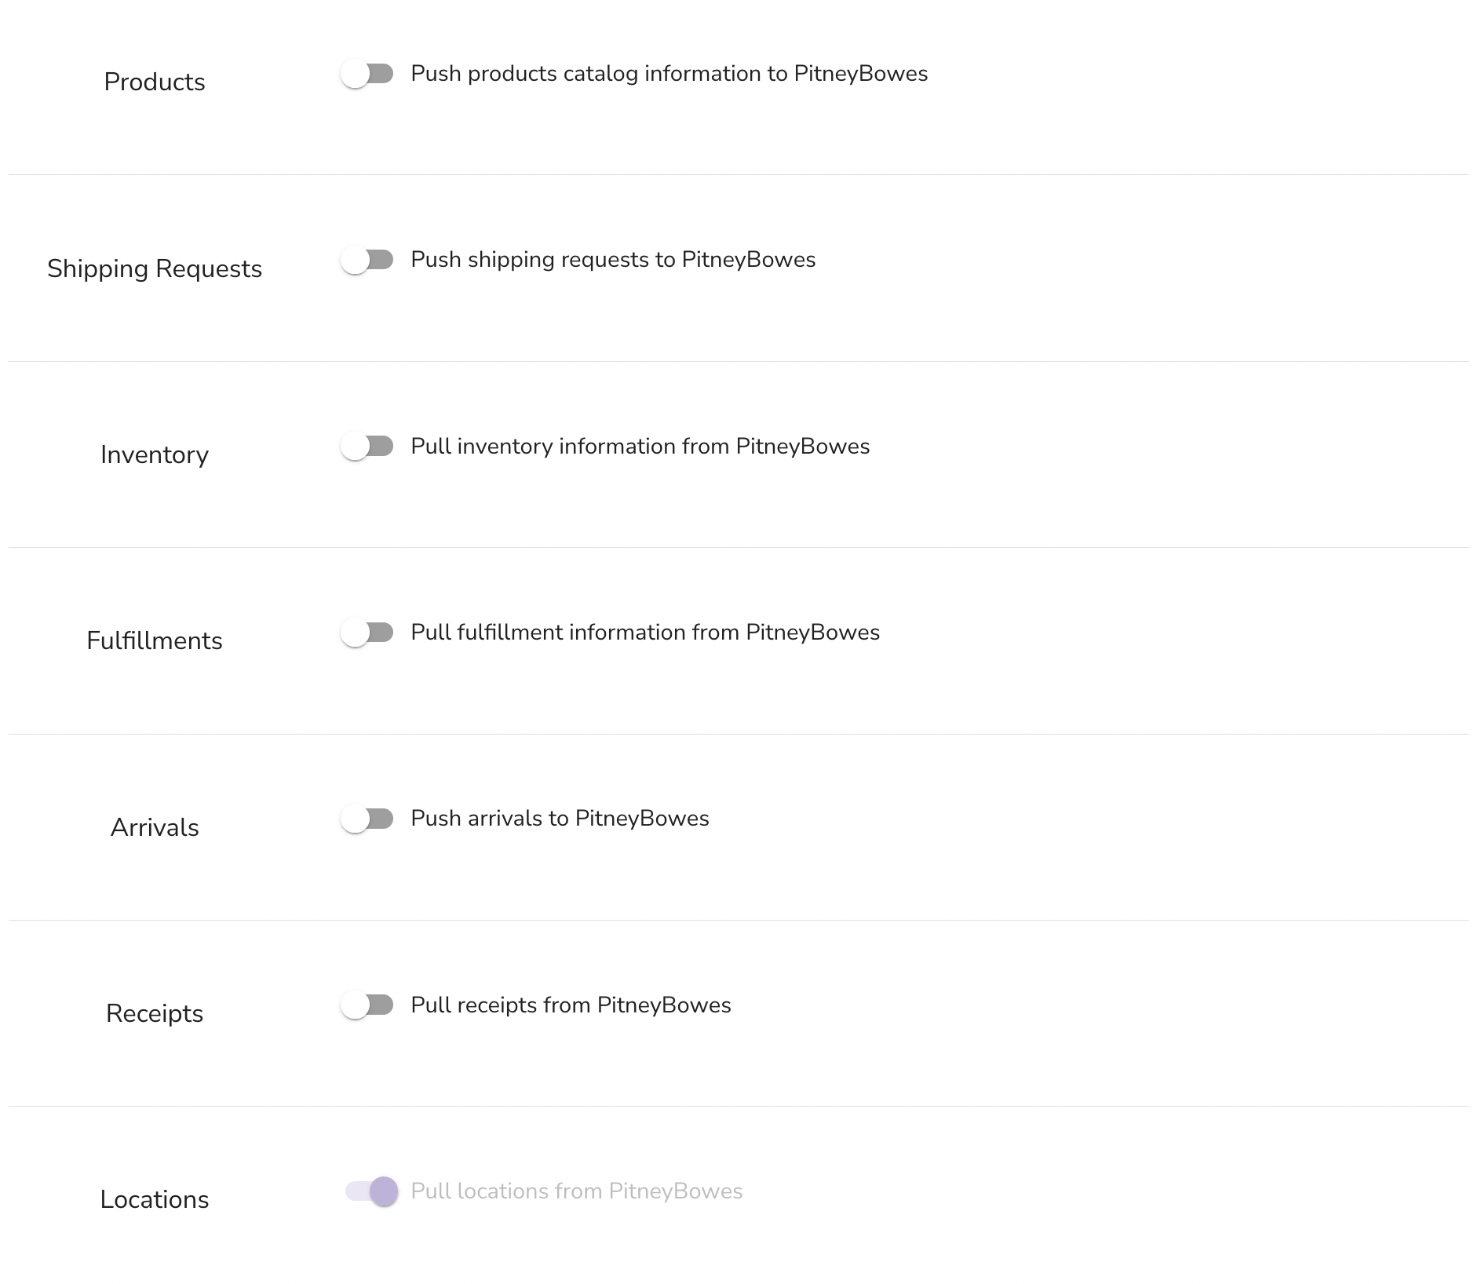The height and width of the screenshot is (1284, 1474).
Task: Turn on the Receipts pull toggle switch
Action: tap(367, 1005)
